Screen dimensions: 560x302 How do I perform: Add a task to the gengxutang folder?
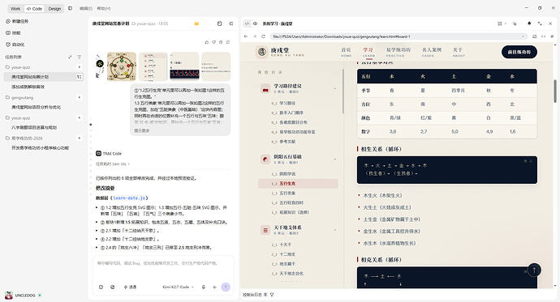click(x=79, y=97)
